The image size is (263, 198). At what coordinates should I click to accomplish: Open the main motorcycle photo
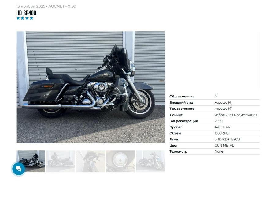(91, 87)
